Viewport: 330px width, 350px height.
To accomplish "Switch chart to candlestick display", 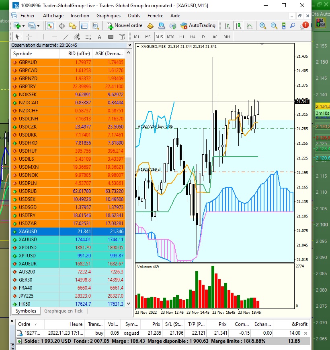I will (x=238, y=26).
